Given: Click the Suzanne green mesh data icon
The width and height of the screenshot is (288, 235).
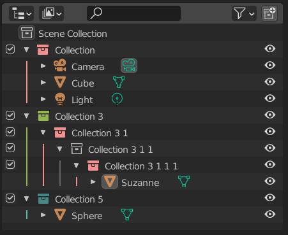Looking at the screenshot, I should pos(184,182).
